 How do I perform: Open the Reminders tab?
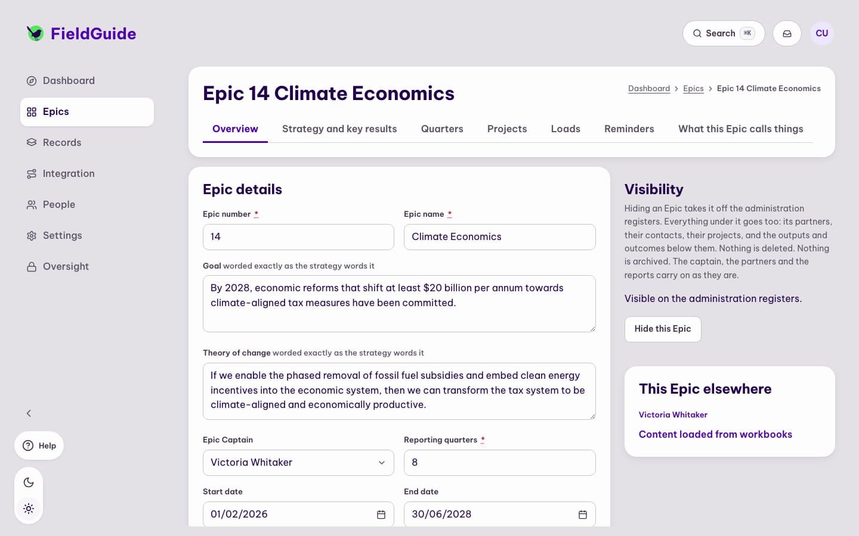[629, 129]
